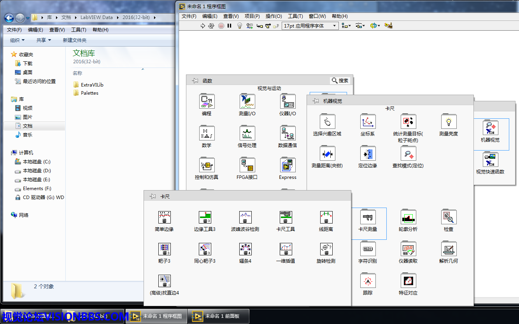Open the ExtraVILib folder
Screen dimensions: 519x324
click(x=92, y=85)
